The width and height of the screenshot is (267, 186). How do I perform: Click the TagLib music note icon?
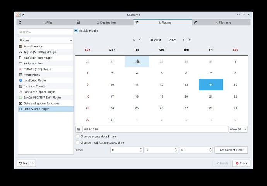[x=21, y=52]
